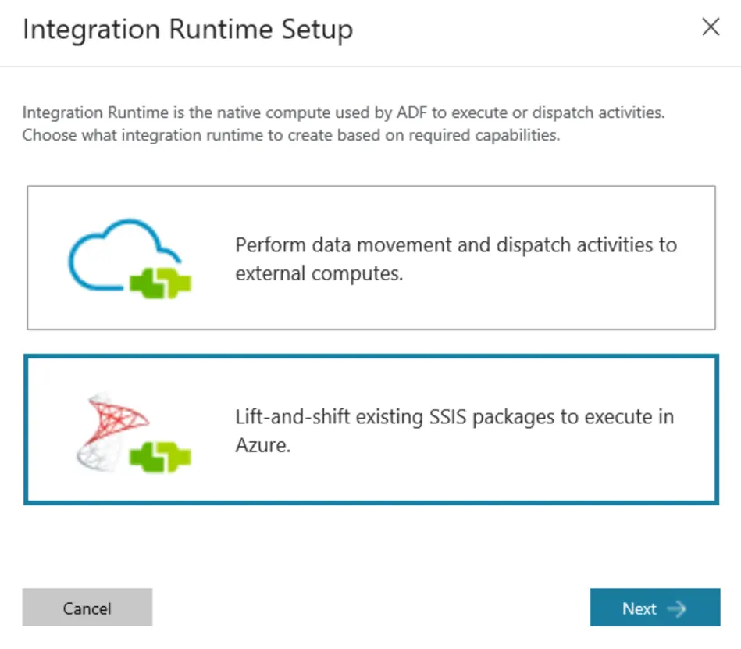The image size is (741, 649).
Task: Click "Choose what integration runtime to create" line
Action: click(291, 135)
